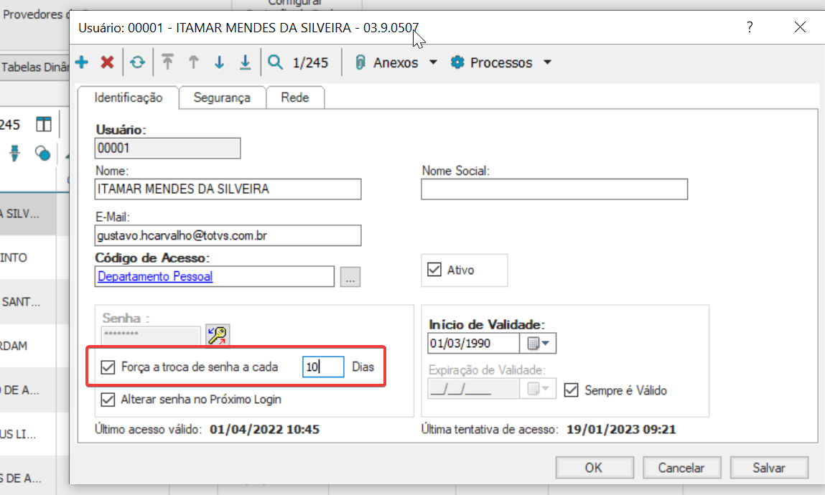Click the OK button
Viewport: 825px width, 495px height.
(x=594, y=468)
